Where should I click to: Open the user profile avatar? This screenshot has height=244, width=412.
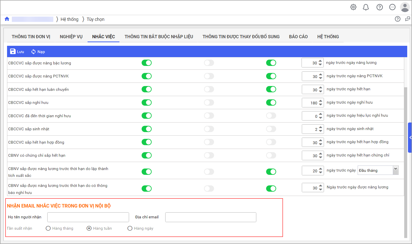click(x=405, y=7)
